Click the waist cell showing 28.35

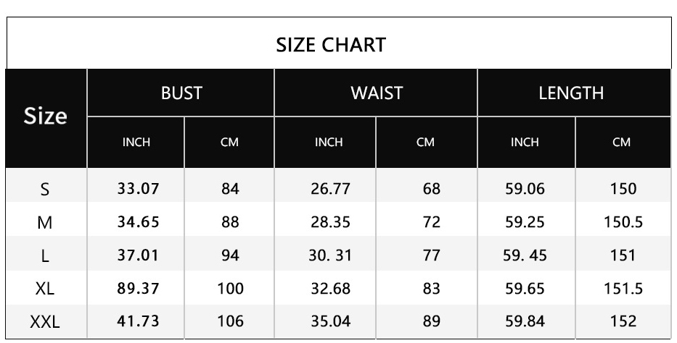(x=330, y=222)
